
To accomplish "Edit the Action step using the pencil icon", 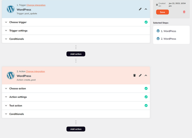I will pyautogui.click(x=140, y=75).
